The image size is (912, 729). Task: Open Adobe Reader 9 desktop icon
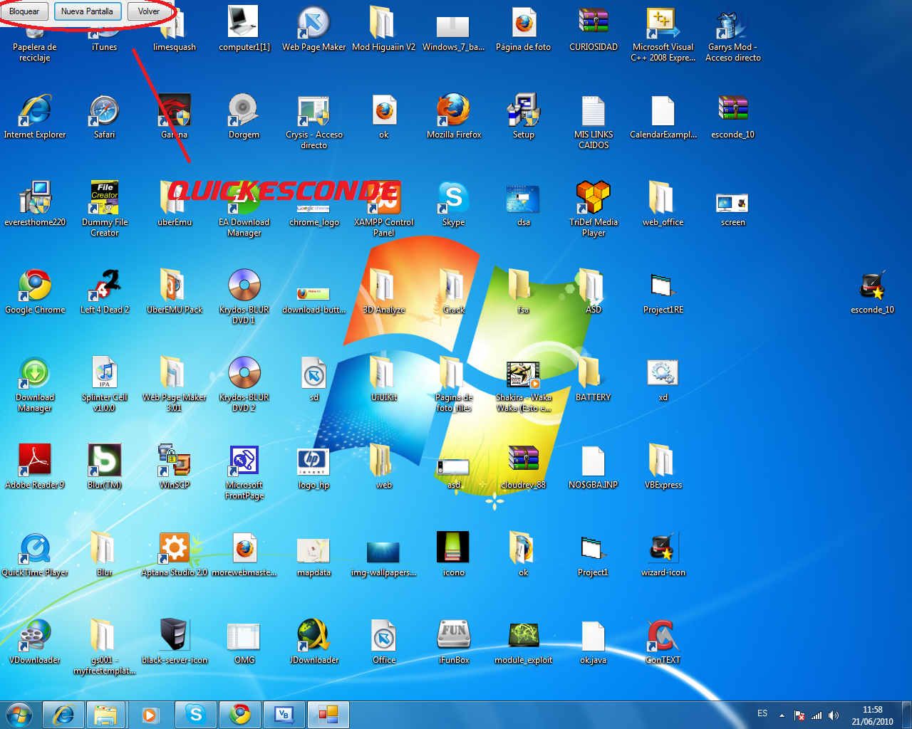click(x=35, y=468)
